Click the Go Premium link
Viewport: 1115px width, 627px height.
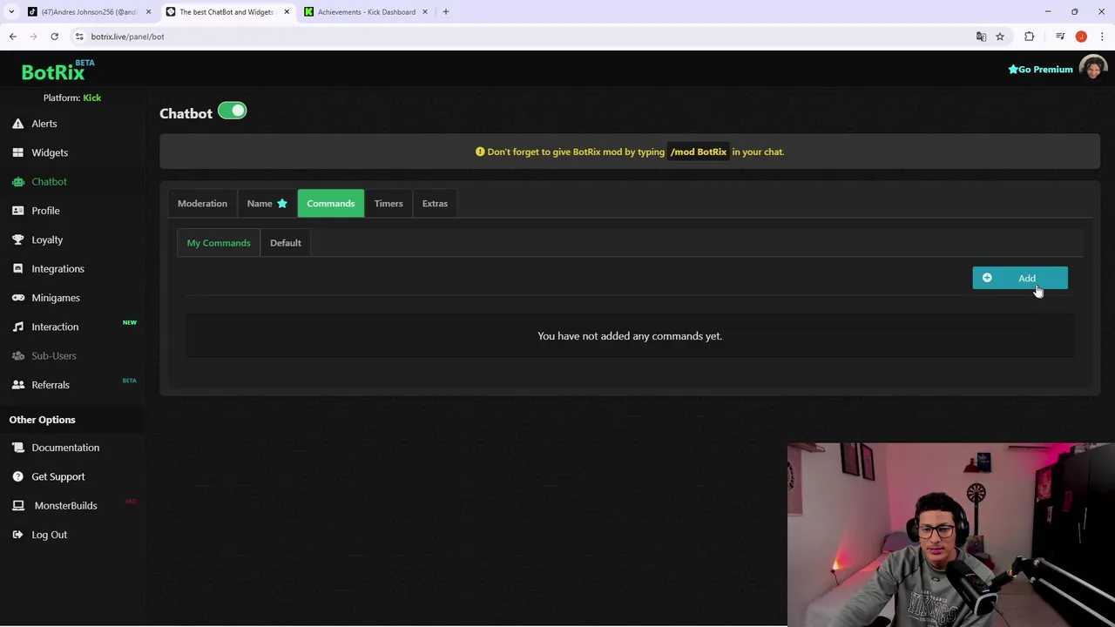(x=1040, y=70)
